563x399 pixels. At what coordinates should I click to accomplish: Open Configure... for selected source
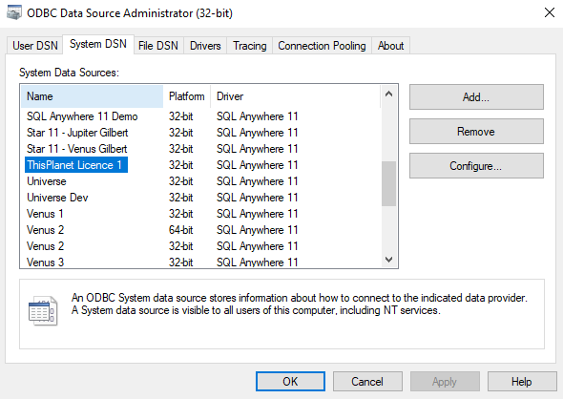click(476, 166)
